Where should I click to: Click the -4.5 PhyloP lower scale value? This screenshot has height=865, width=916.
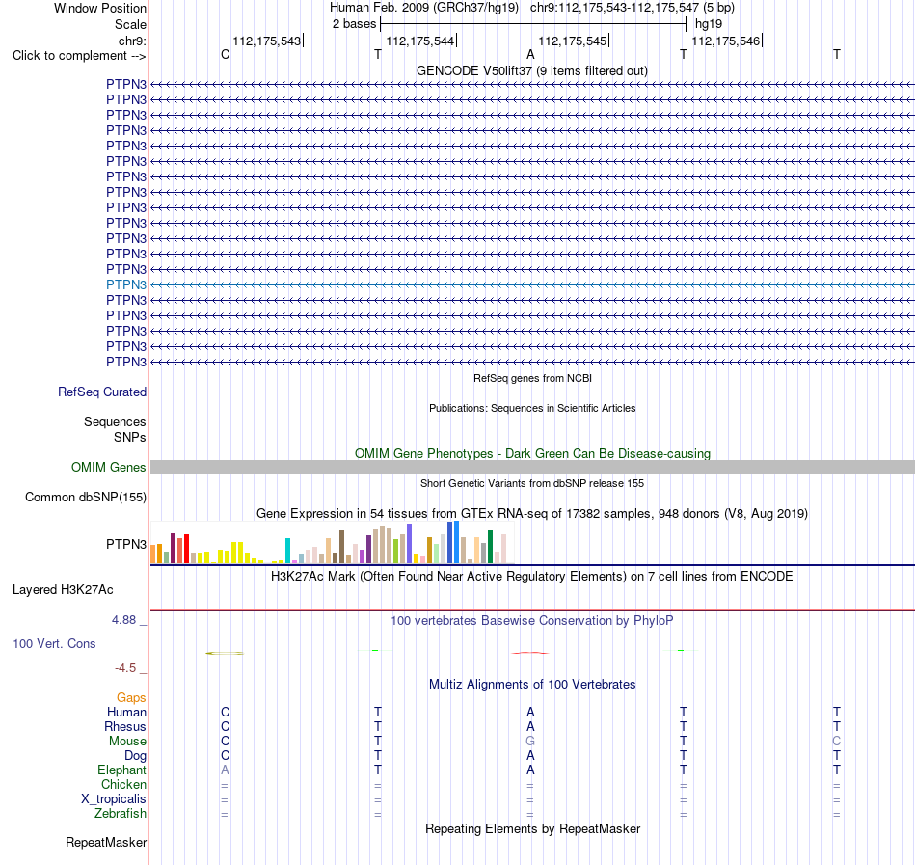125,668
